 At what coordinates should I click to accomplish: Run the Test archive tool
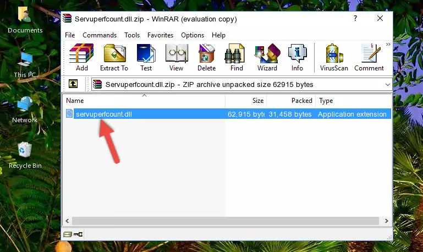(x=146, y=57)
